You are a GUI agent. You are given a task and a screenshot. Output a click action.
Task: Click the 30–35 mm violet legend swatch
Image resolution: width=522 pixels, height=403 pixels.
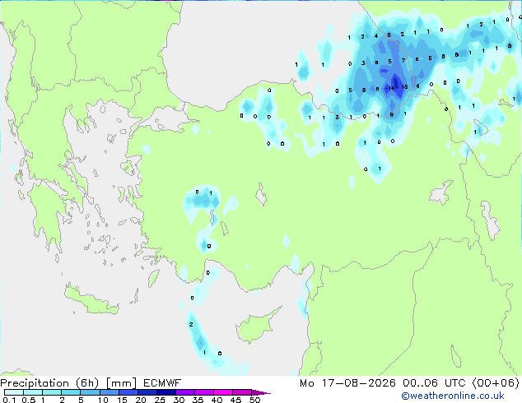point(185,392)
